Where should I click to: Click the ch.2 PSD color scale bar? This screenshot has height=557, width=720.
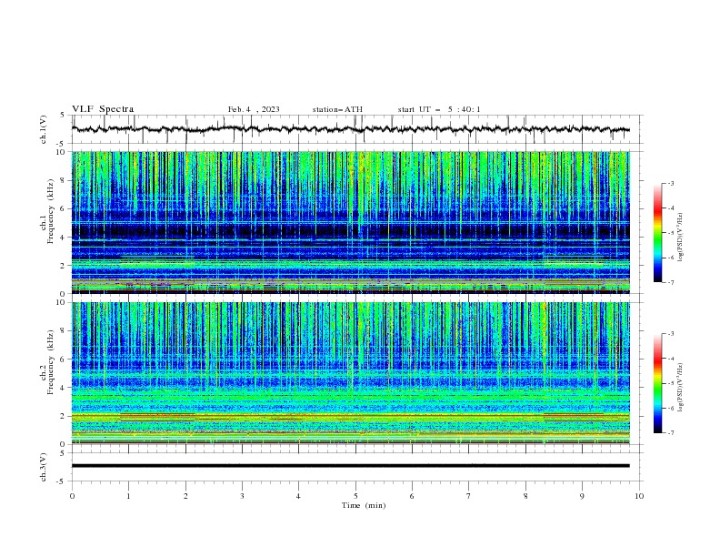[x=657, y=383]
